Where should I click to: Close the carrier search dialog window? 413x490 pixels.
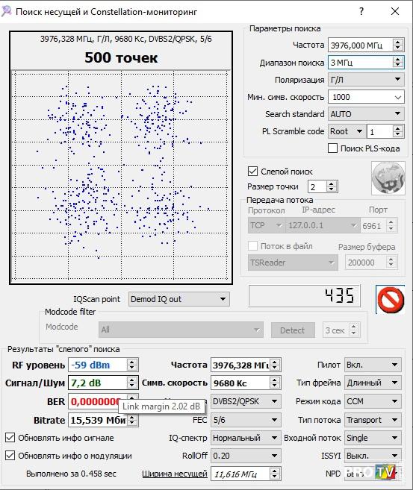tap(395, 12)
